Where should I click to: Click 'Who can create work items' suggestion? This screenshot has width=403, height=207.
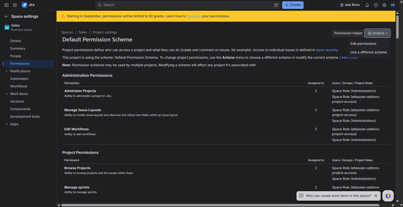tap(338, 196)
